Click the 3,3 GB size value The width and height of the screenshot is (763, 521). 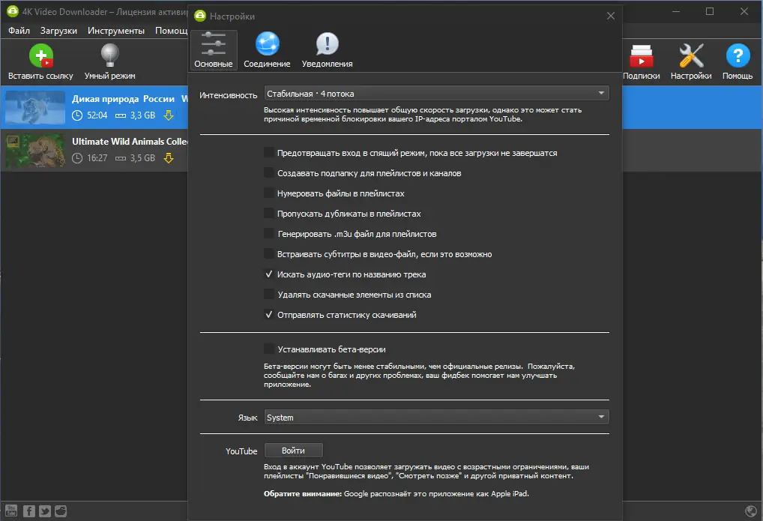(x=142, y=115)
